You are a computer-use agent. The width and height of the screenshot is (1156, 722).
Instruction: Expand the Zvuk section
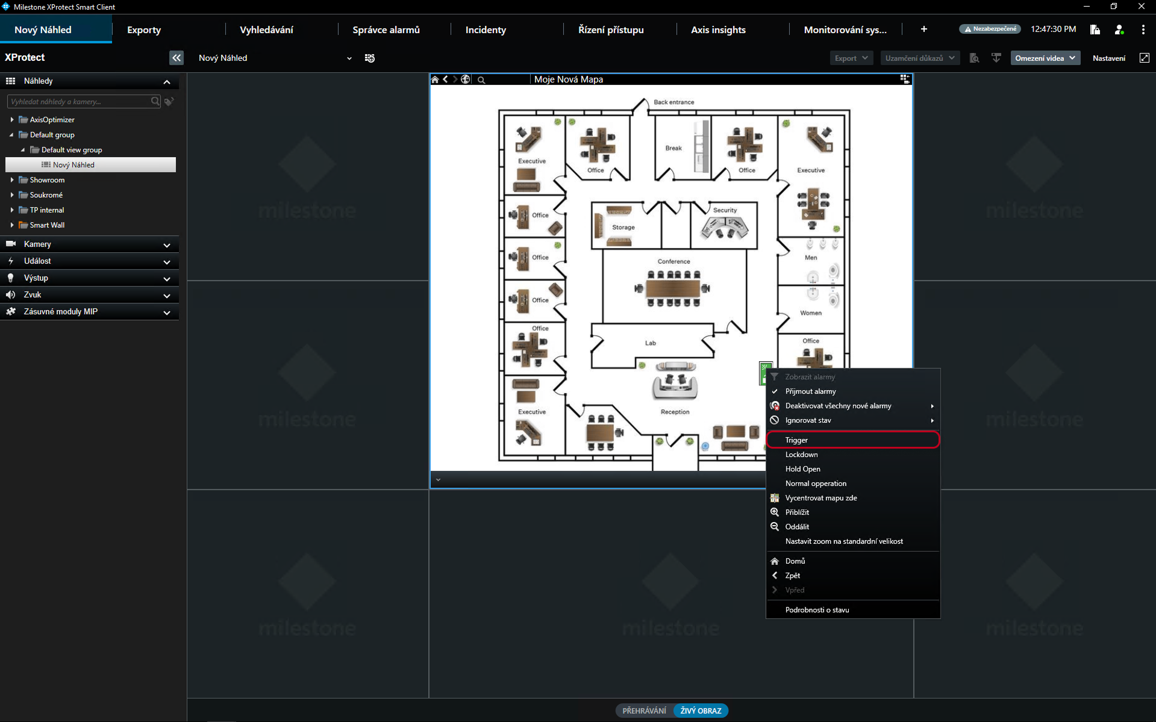(x=167, y=296)
